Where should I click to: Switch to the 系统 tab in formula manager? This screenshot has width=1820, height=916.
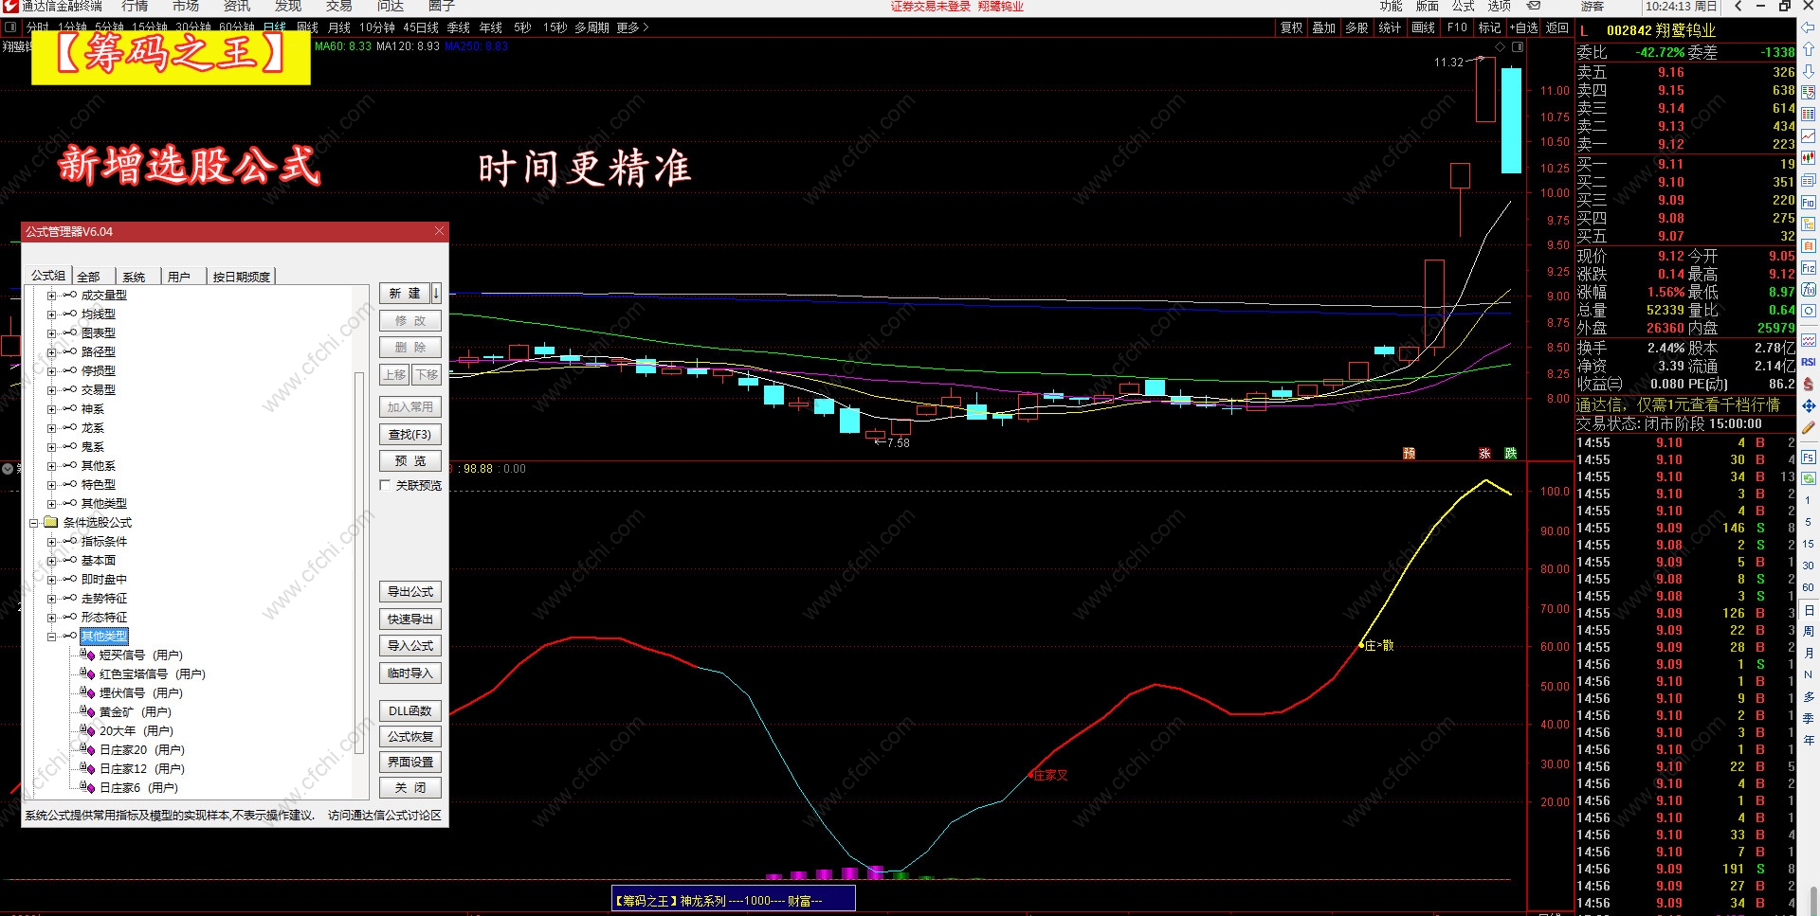pos(135,277)
